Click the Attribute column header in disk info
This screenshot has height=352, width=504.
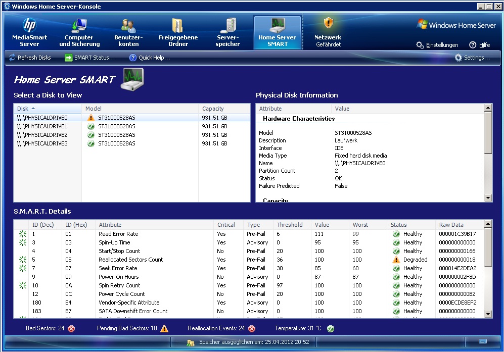click(x=294, y=109)
